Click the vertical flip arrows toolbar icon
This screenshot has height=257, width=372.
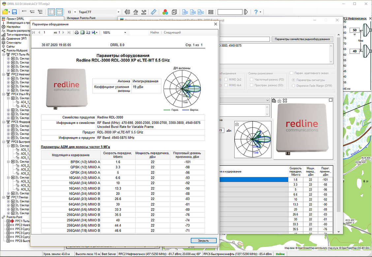127,12
